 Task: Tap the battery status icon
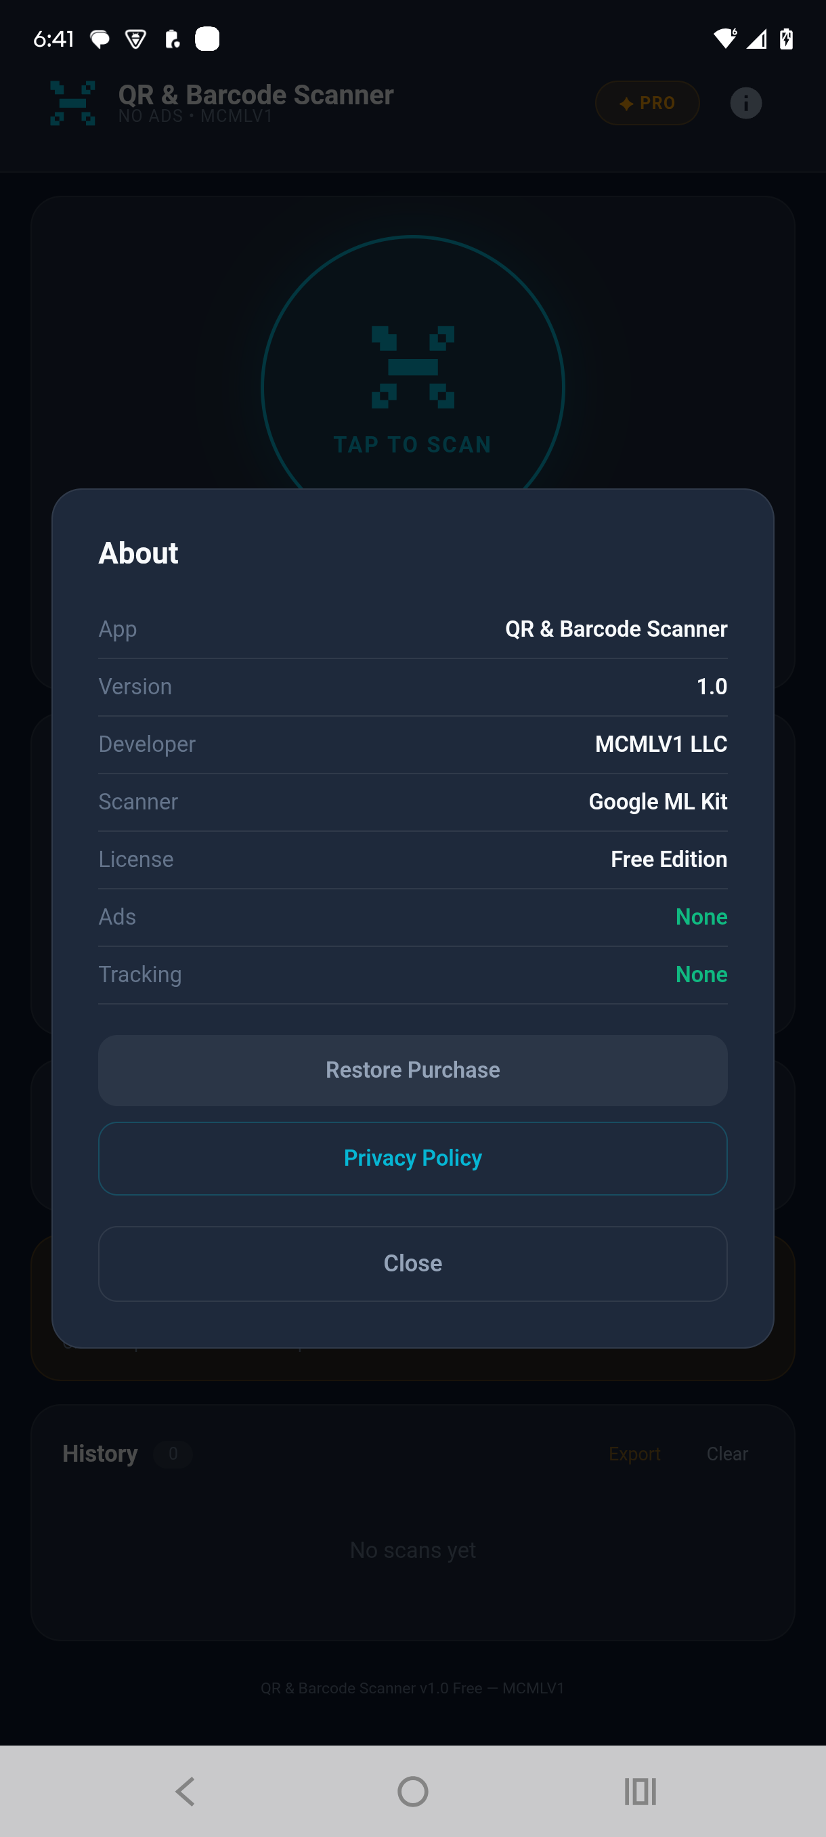pyautogui.click(x=786, y=39)
